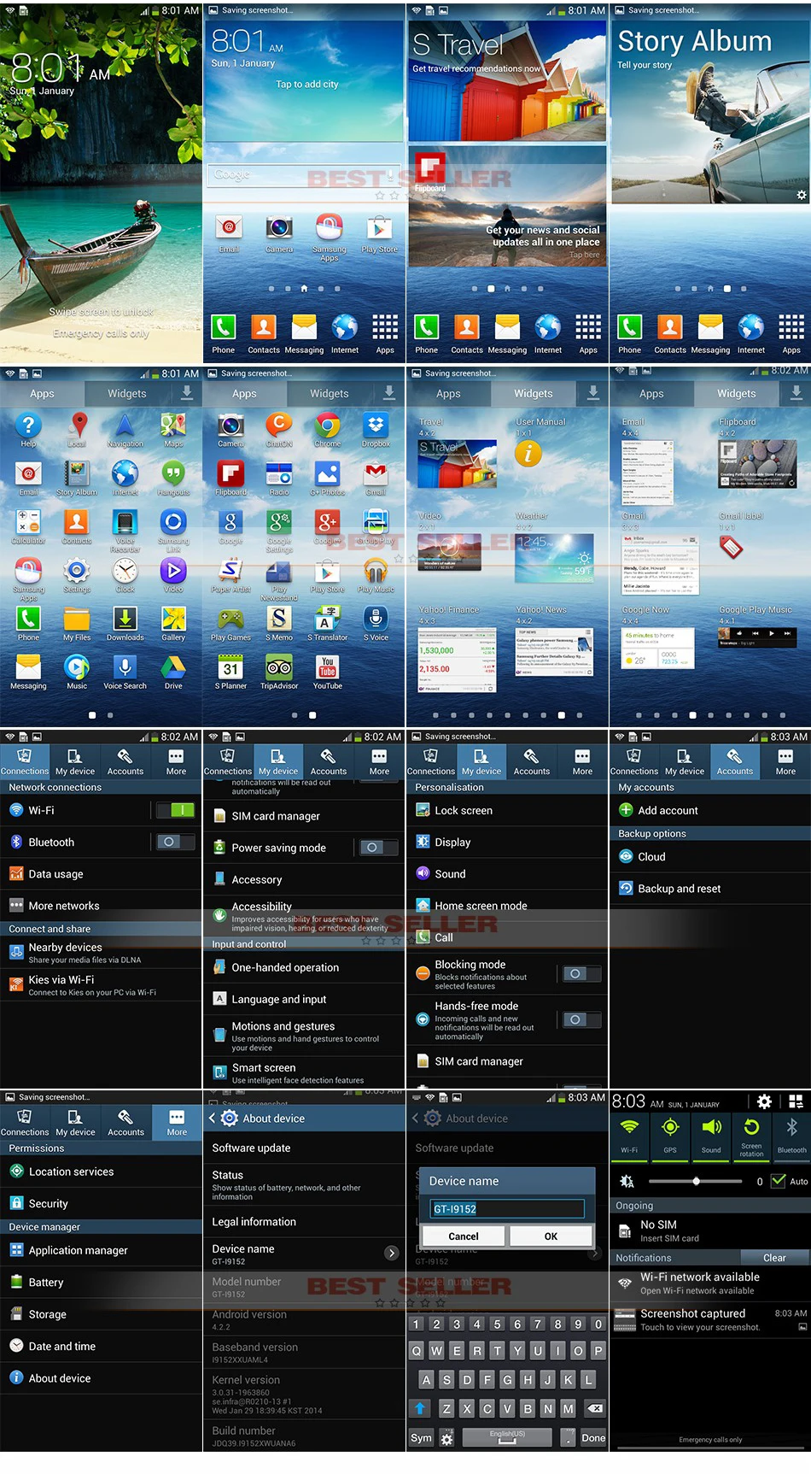Open the Downloads app
The height and width of the screenshot is (1474, 811).
click(125, 619)
